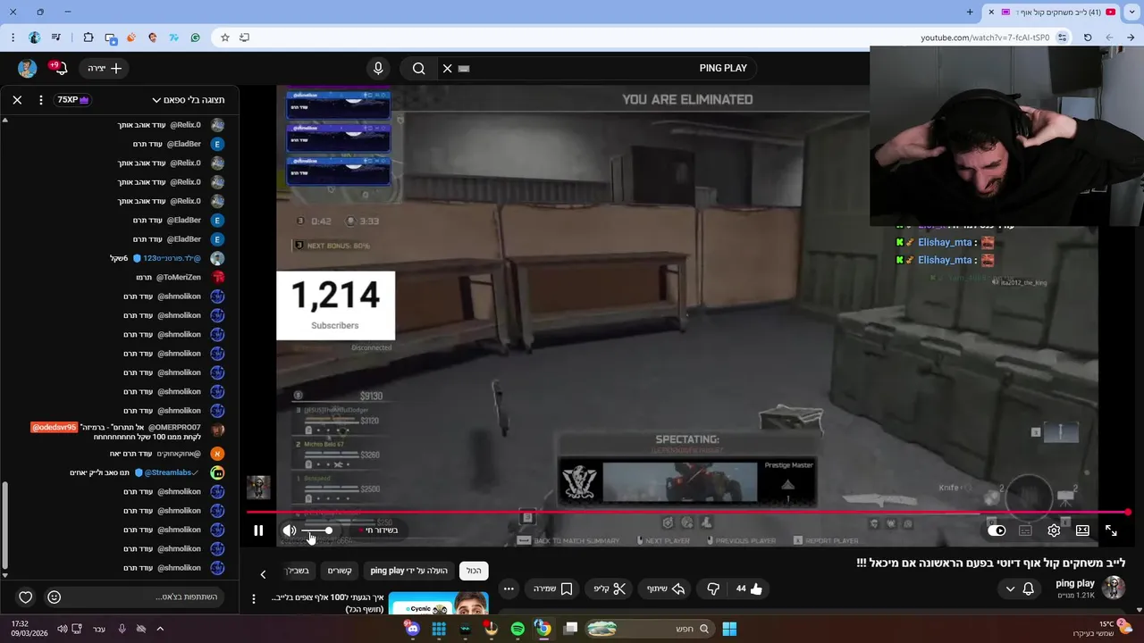Viewport: 1144px width, 643px height.
Task: Open the live chat three-dot options menu
Action: 41,100
